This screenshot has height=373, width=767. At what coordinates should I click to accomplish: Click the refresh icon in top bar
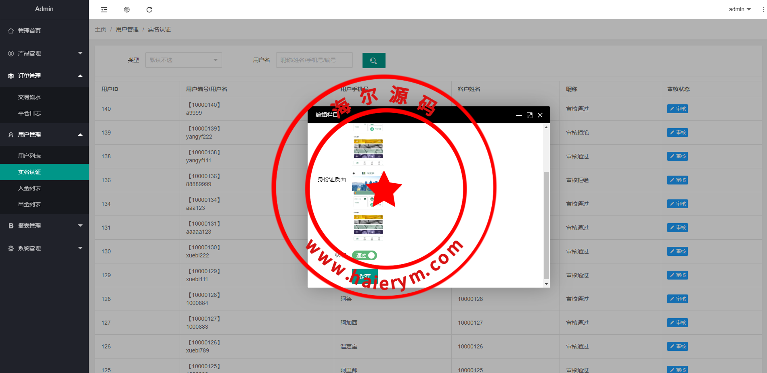[x=149, y=10]
